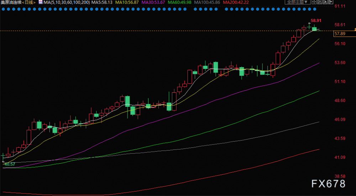This screenshot has width=356, height=196.
Task: Click the exit arrow icon at top right
Action: [x=331, y=2]
